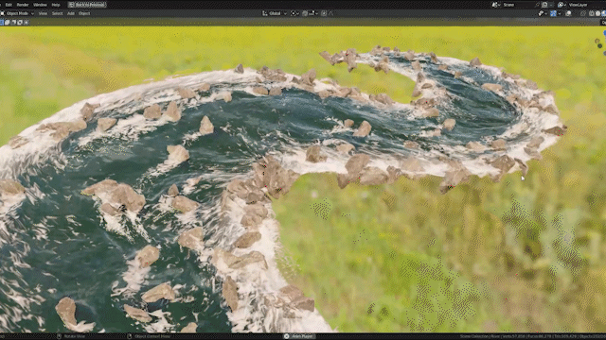606x340 pixels.
Task: Click the Back to Previous button
Action: coord(87,5)
